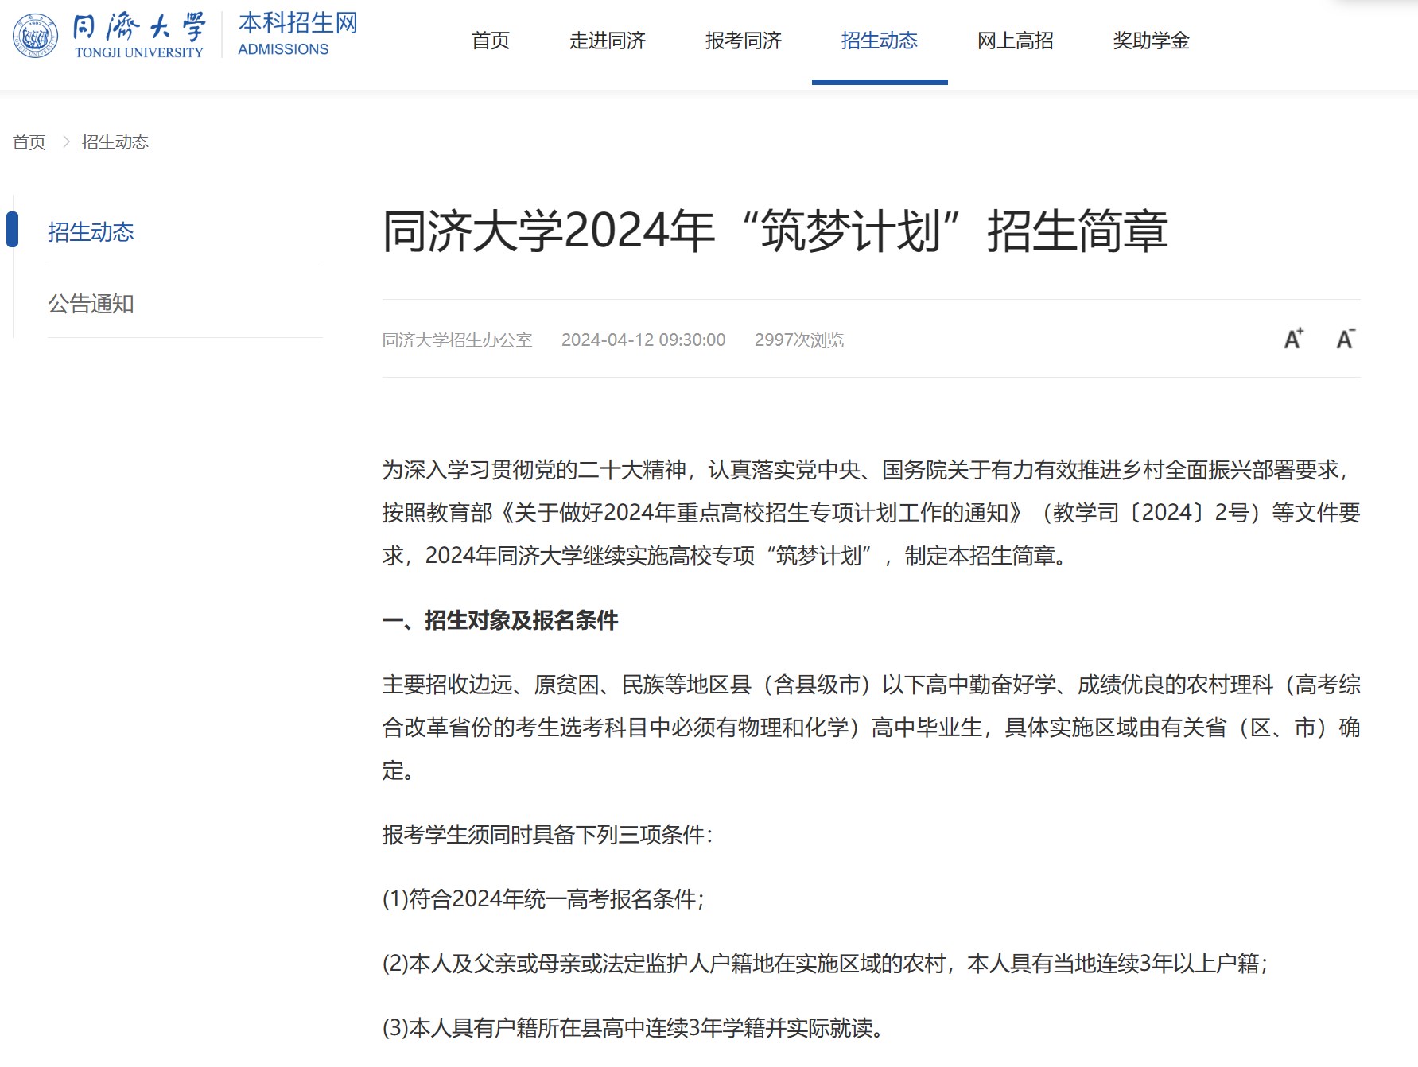
Task: Select 招生动态 in the left sidebar
Action: pos(91,232)
